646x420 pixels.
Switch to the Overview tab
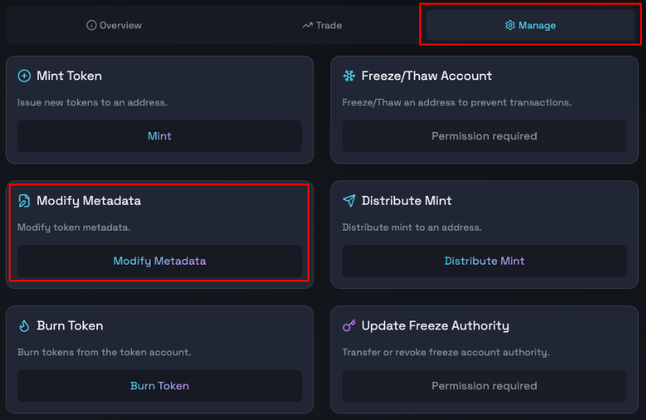point(114,25)
